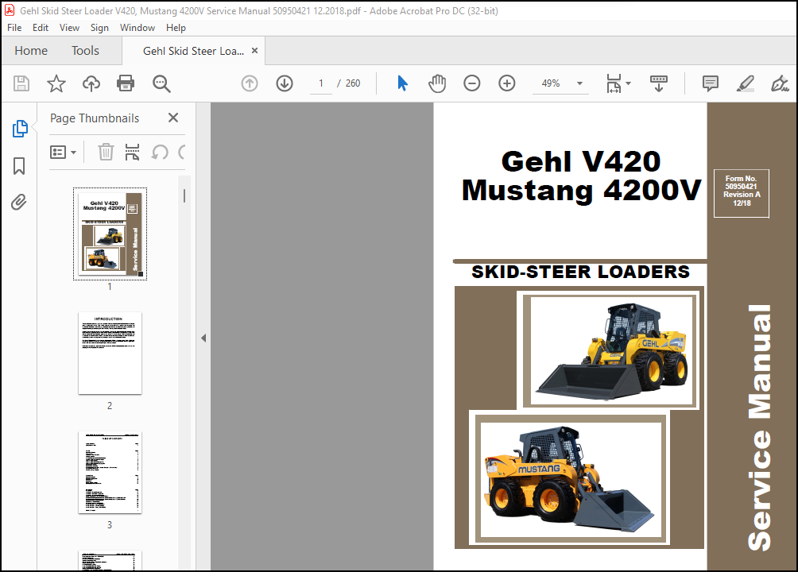Rotate page counterclockwise
This screenshot has width=798, height=572.
click(160, 152)
